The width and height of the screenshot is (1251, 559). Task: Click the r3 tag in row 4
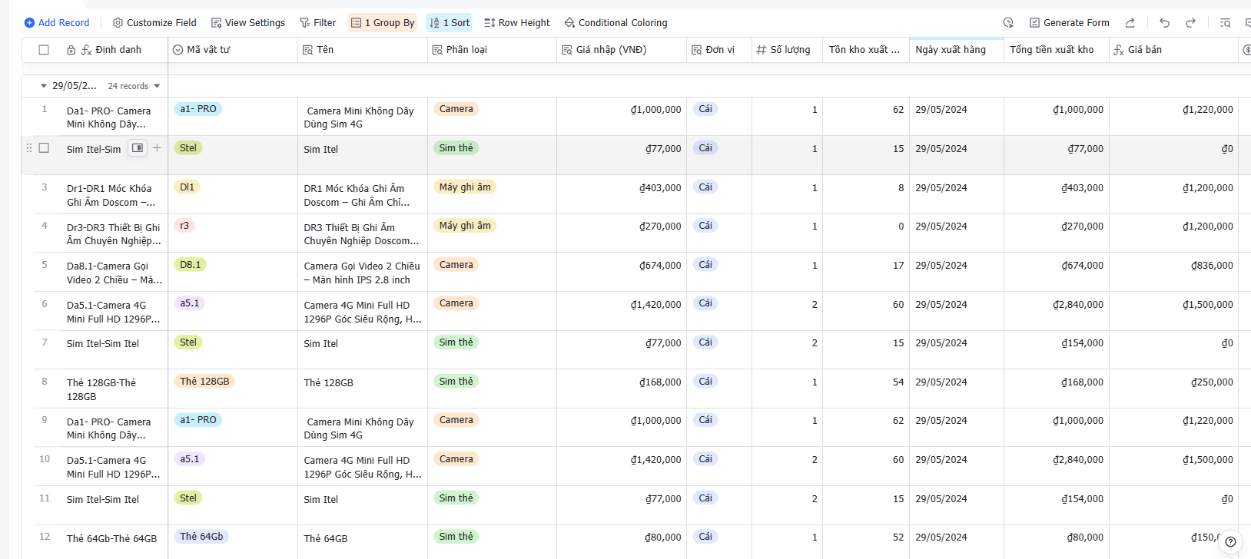[x=184, y=226]
